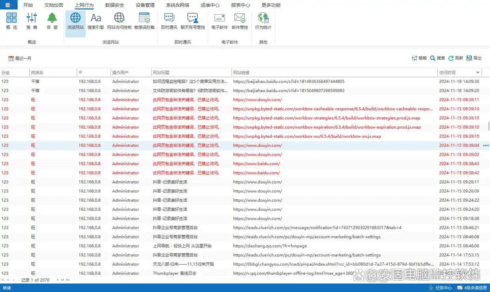This screenshot has width=490, height=292.
Task: Click the 导出 export button
Action: (474, 58)
